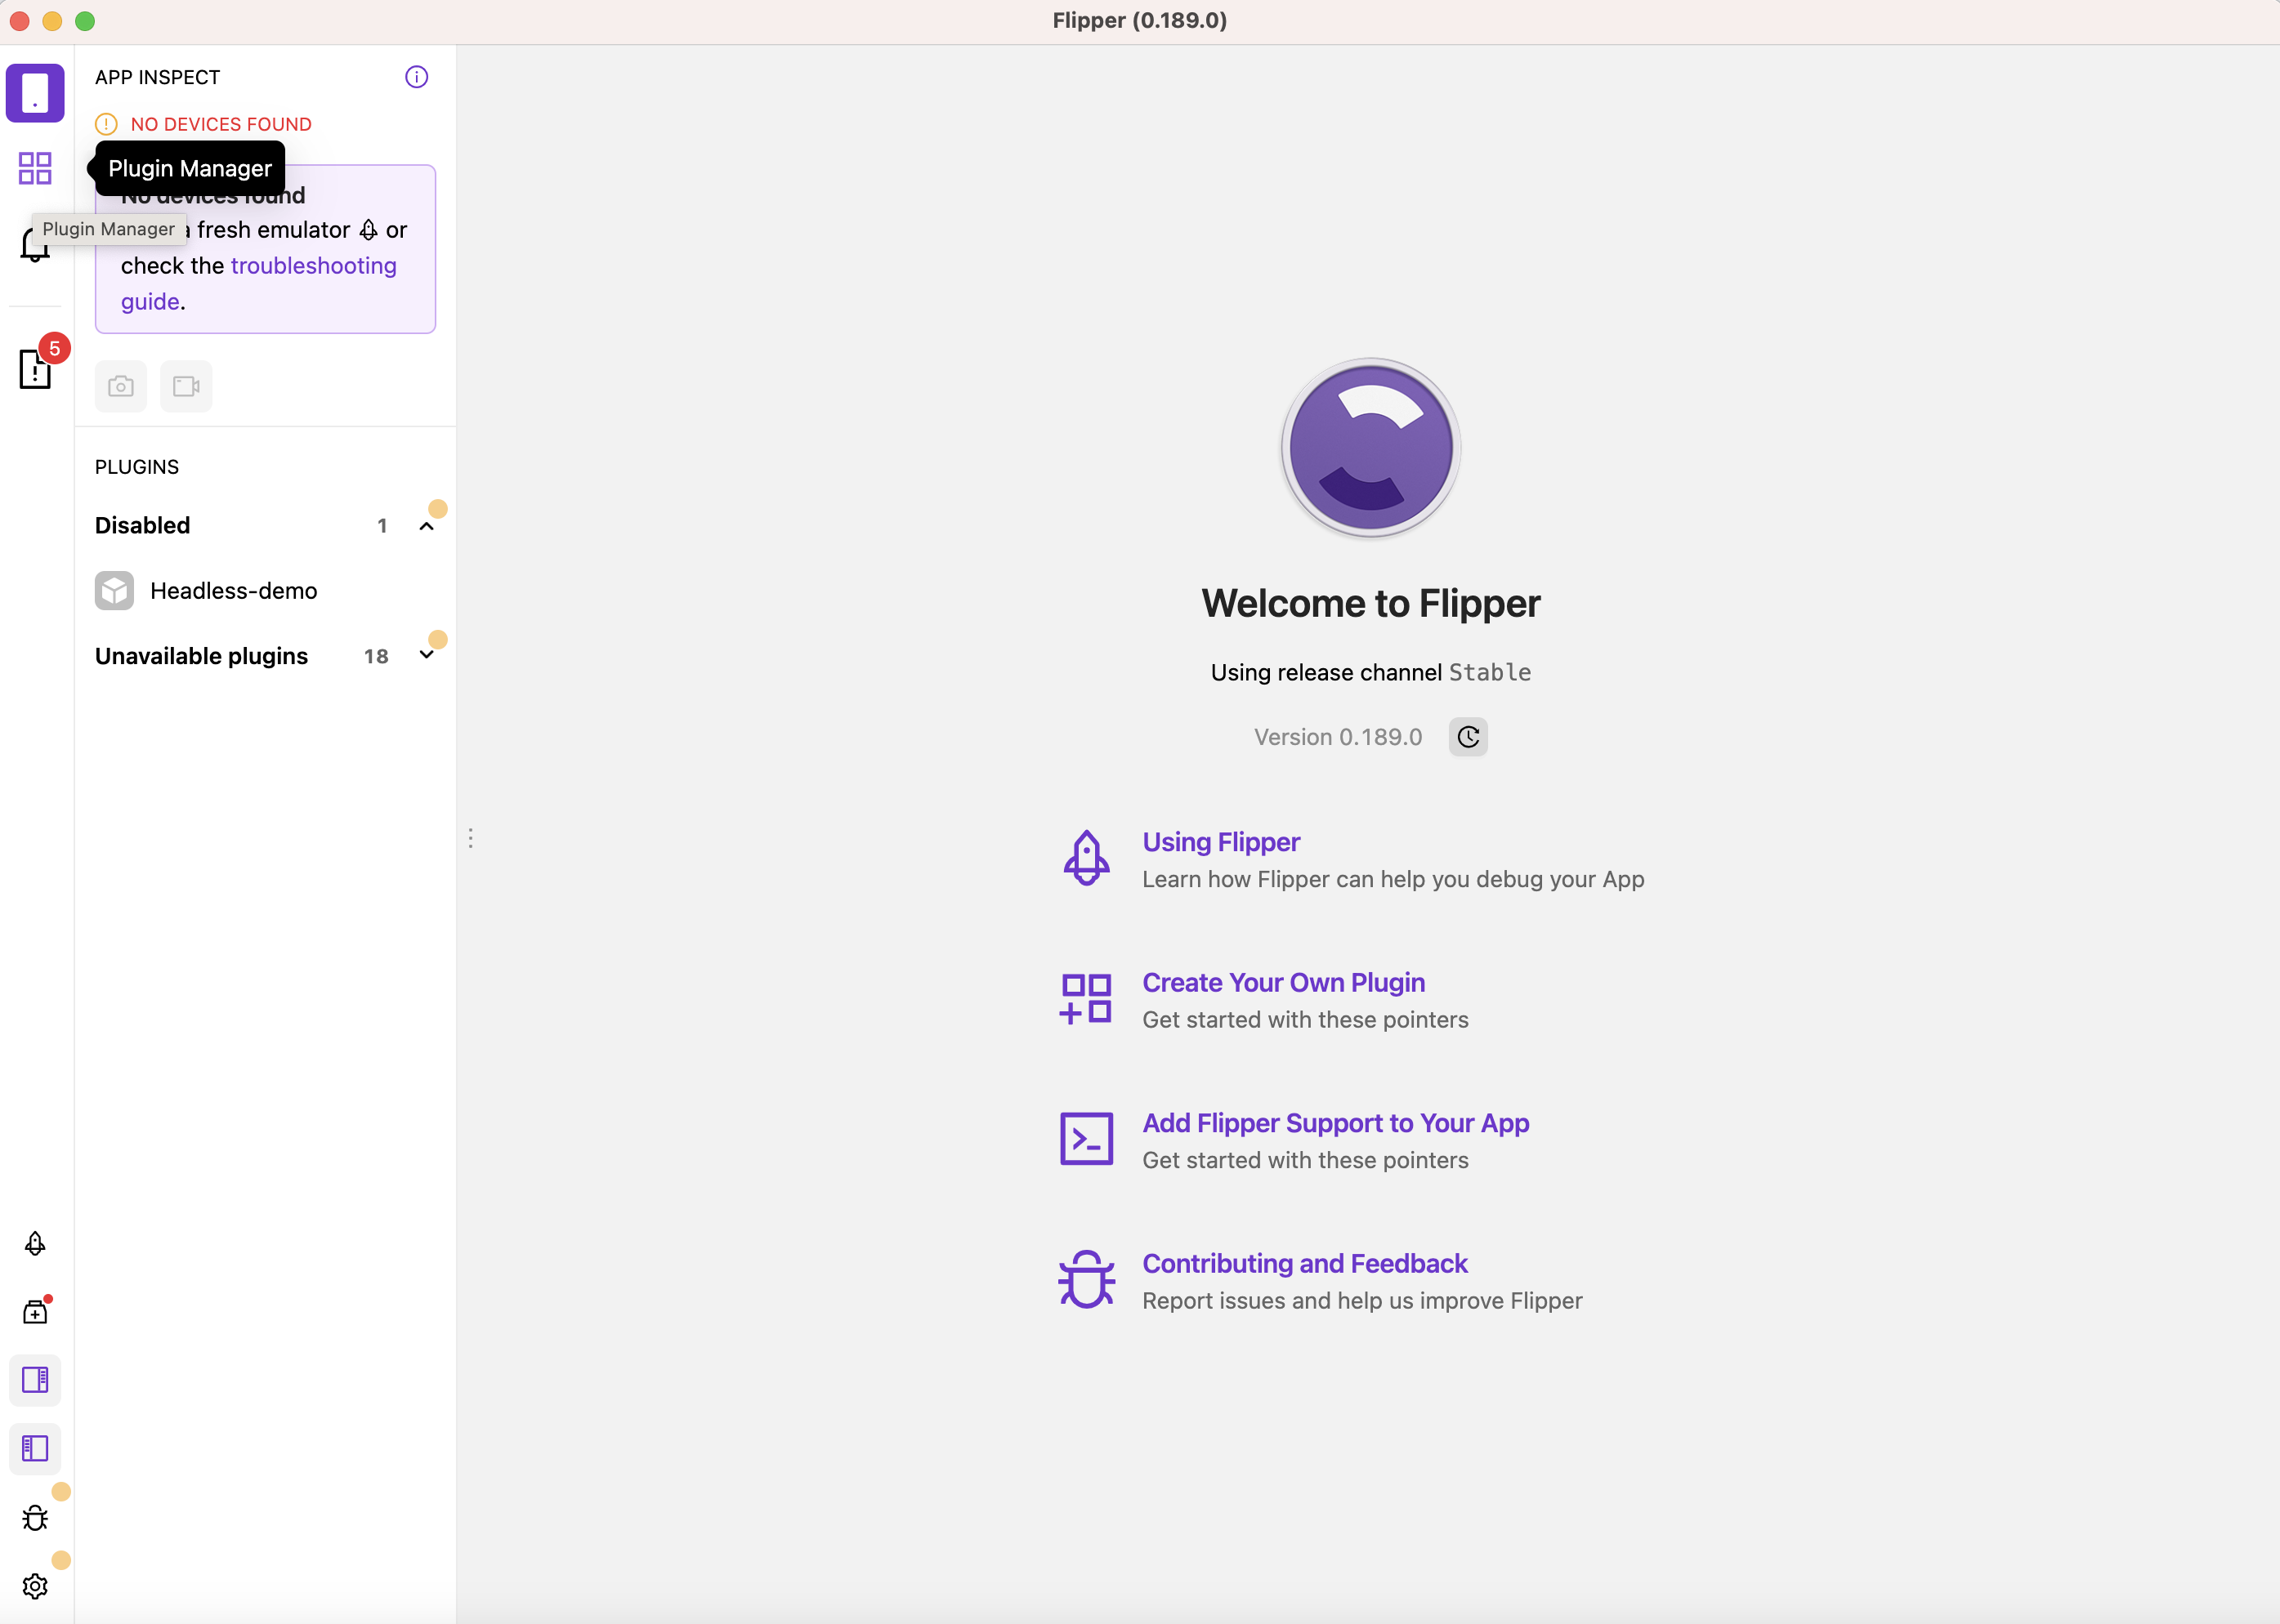This screenshot has width=2280, height=1624.
Task: Click the bug/issues report icon bottom left
Action: pyautogui.click(x=35, y=1517)
